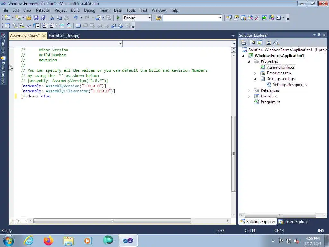
Task: Click the Find in Files icon
Action: point(158,18)
